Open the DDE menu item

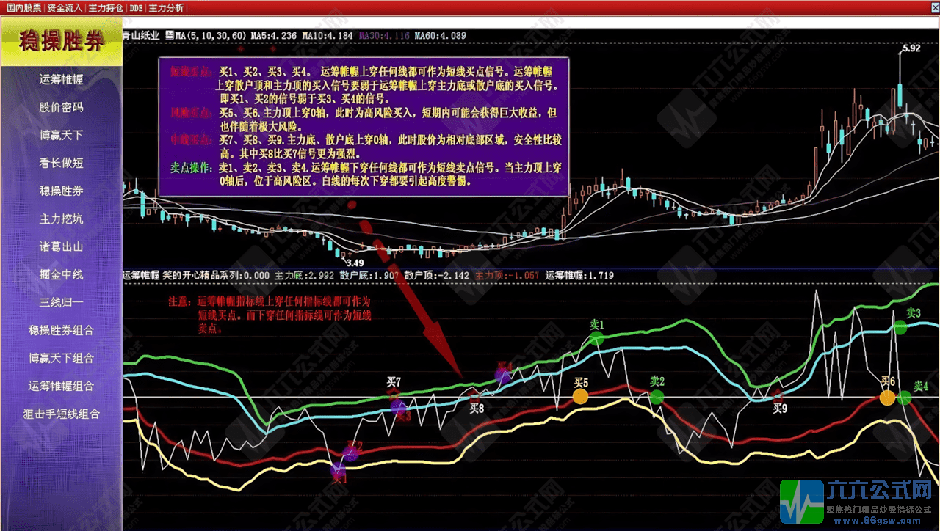tap(136, 8)
